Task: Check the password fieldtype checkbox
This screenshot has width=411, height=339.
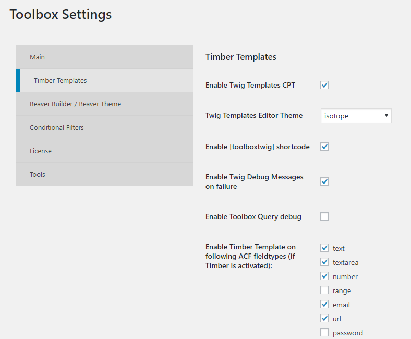Action: (x=324, y=333)
